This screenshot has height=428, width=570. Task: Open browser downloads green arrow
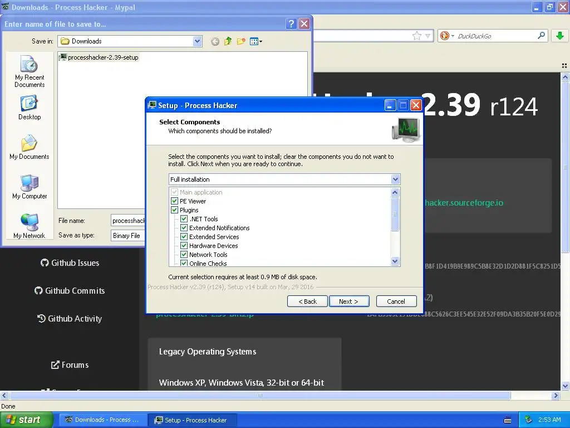(x=560, y=36)
